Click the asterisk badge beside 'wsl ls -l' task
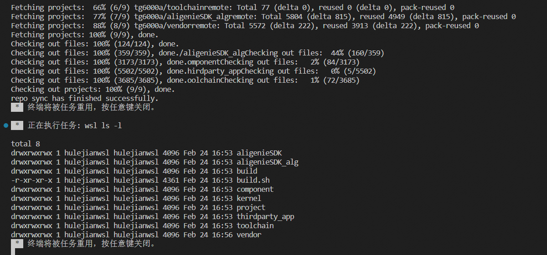Screen dimensions: 547x255 (x=17, y=125)
